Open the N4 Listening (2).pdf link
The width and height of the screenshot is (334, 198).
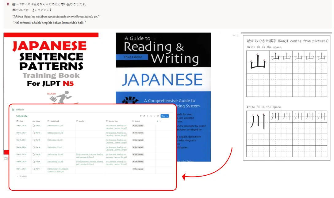tap(56, 162)
